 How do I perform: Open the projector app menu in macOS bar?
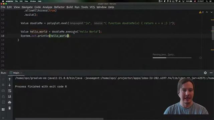pyautogui.click(x=10, y=1)
